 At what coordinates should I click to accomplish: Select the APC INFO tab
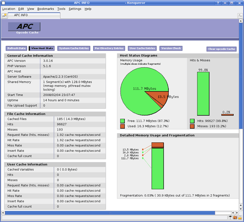34,15
